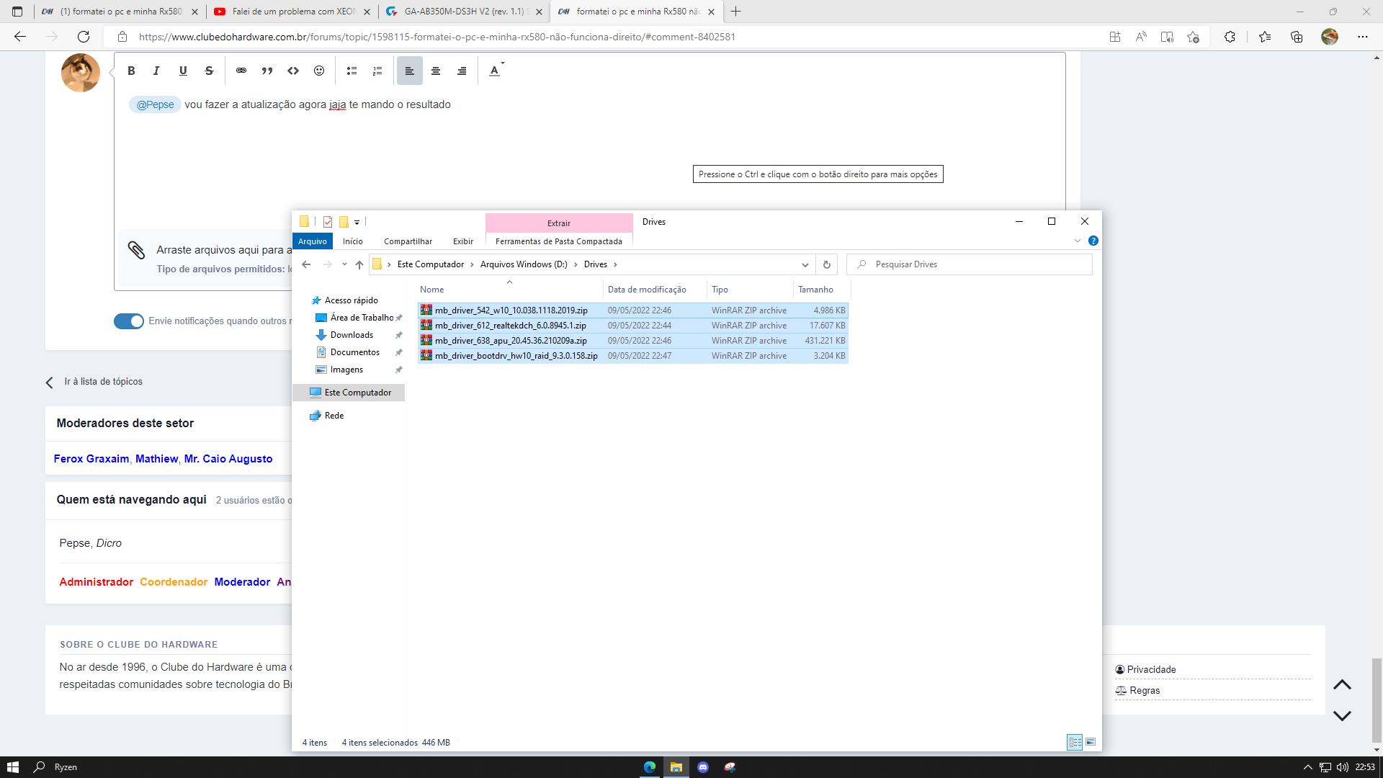
Task: Expand breadcrumb chevron after Drives
Action: (x=615, y=264)
